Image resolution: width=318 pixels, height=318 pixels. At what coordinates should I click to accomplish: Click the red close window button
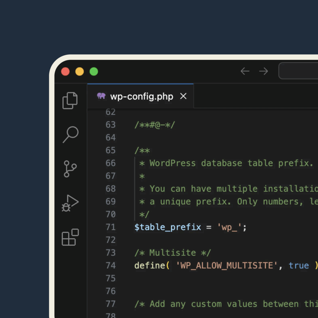(65, 72)
